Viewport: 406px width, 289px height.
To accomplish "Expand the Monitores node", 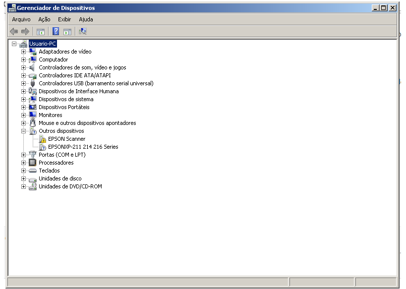I will click(x=23, y=115).
